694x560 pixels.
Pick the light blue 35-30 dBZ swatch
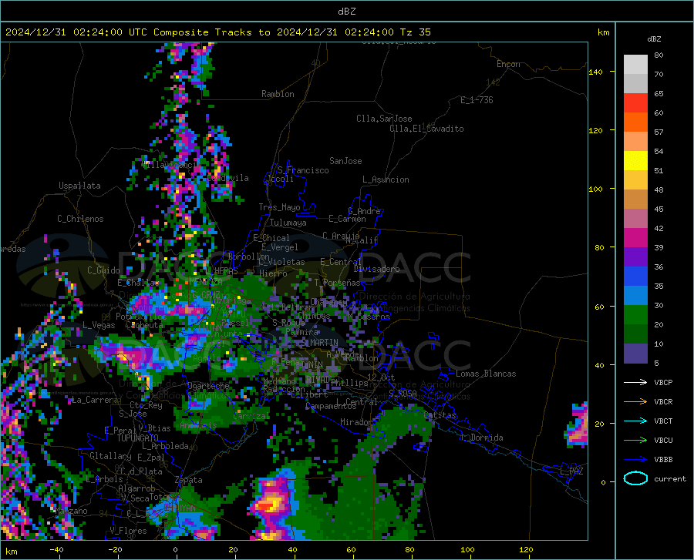click(x=635, y=296)
